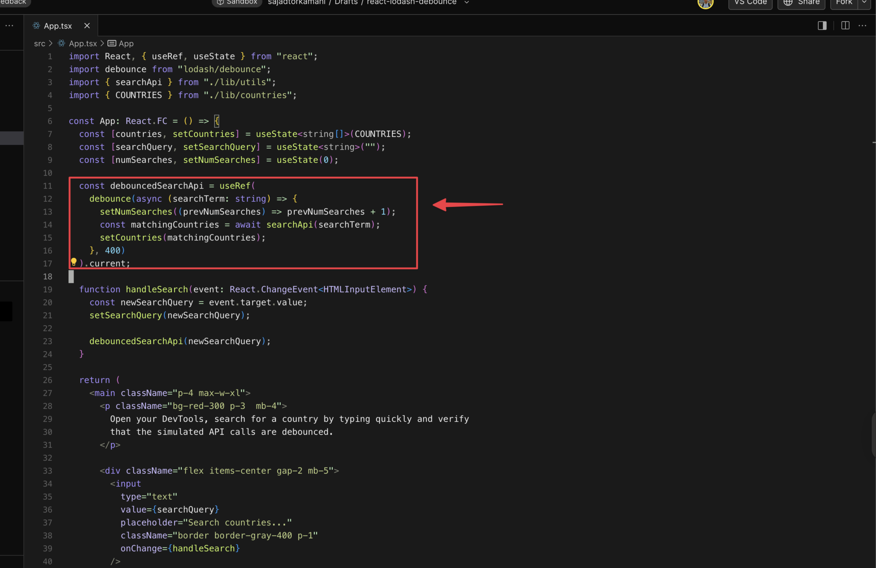This screenshot has height=568, width=876.
Task: Expand the react-lodash-debounce project dropdown
Action: point(466,2)
